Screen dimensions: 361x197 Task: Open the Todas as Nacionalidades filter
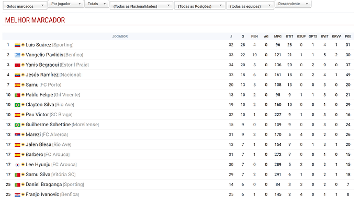point(141,6)
